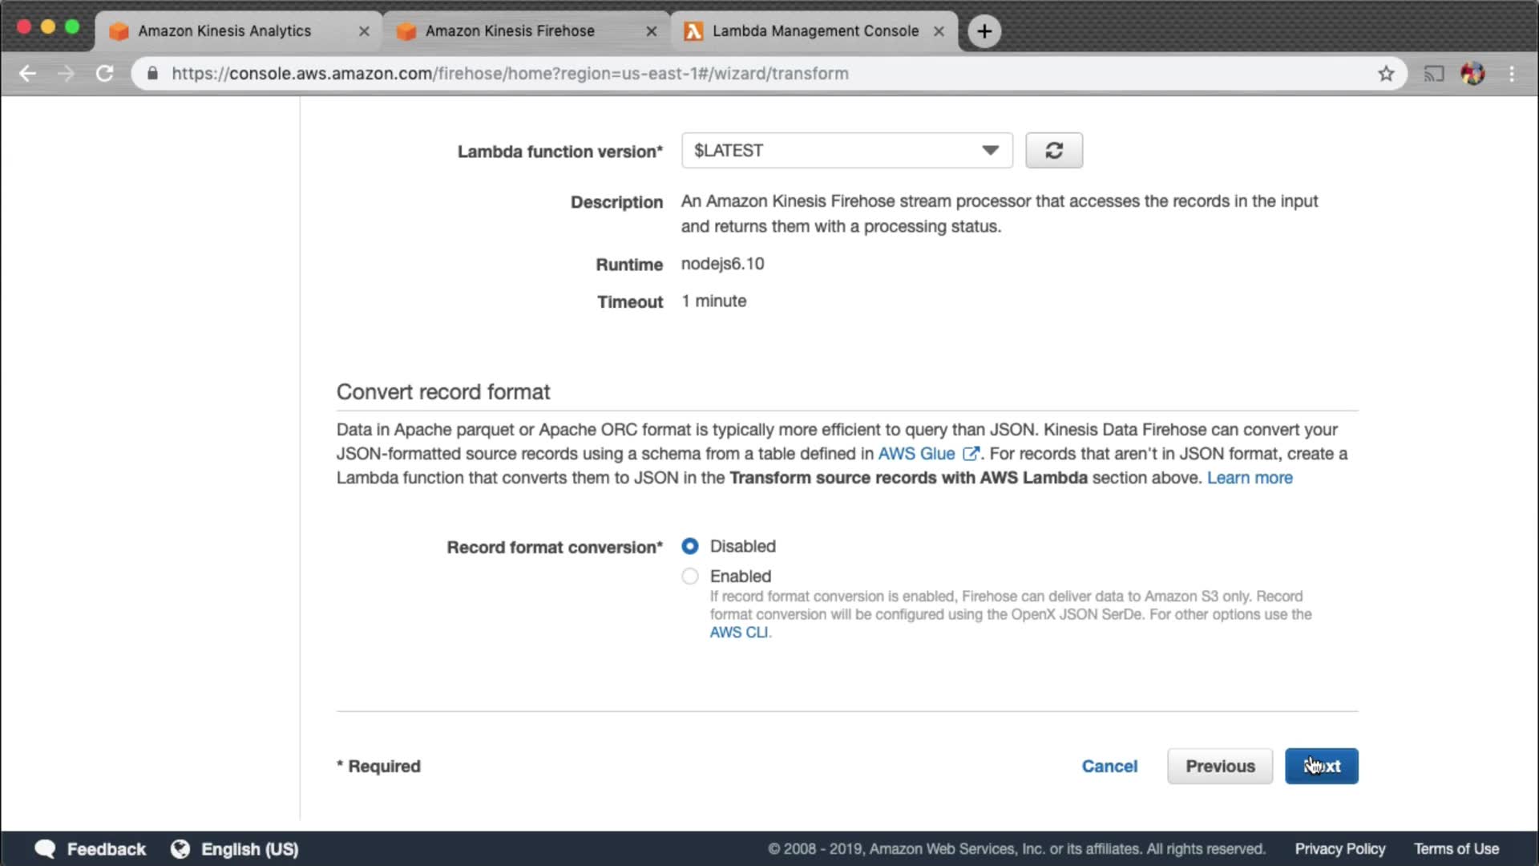
Task: Click the Cancel link
Action: tap(1109, 766)
